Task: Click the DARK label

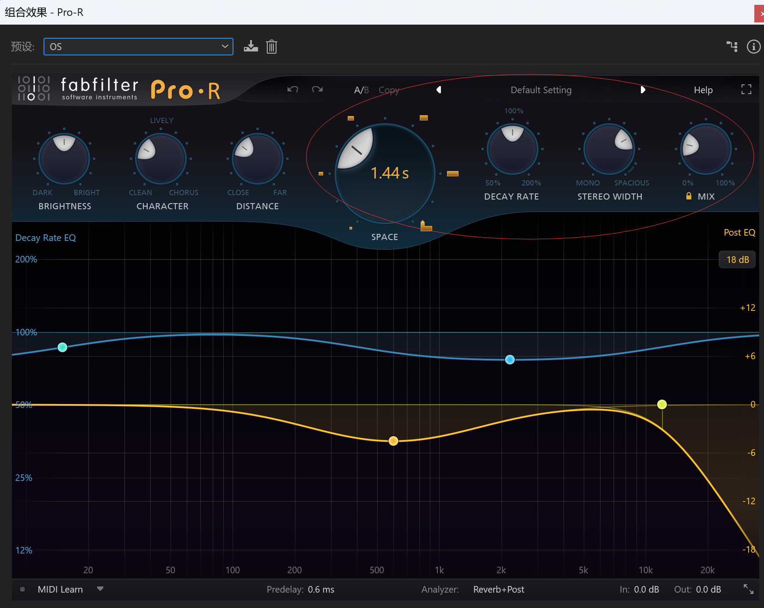Action: click(42, 193)
